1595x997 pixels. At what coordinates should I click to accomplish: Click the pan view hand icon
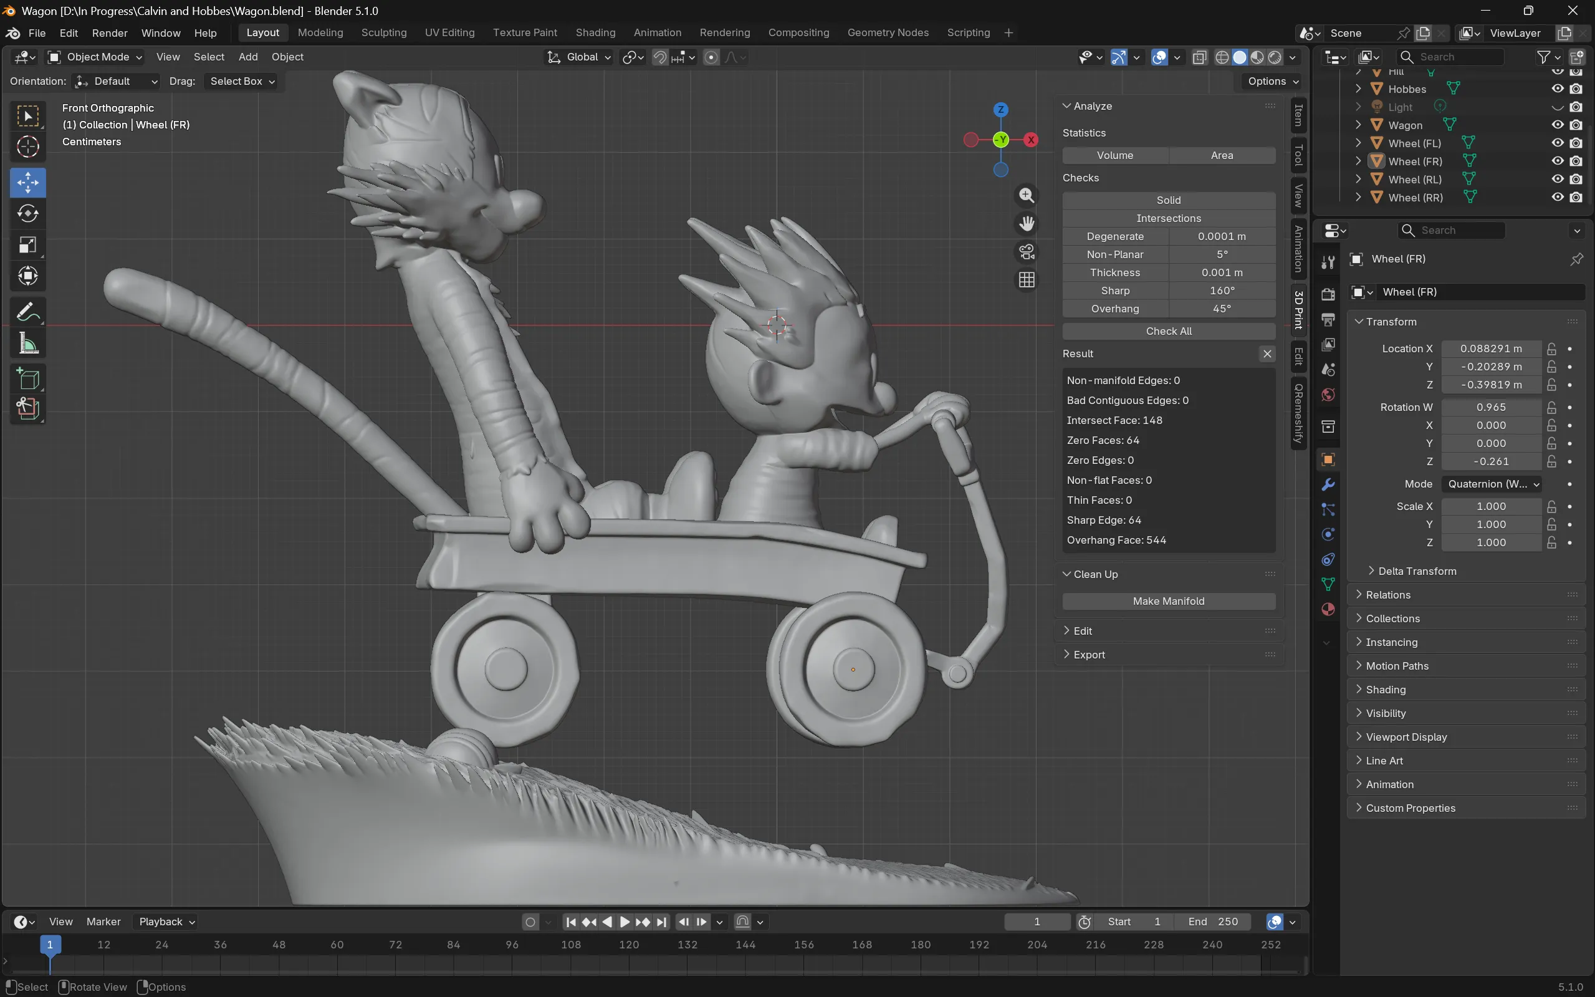point(1026,224)
